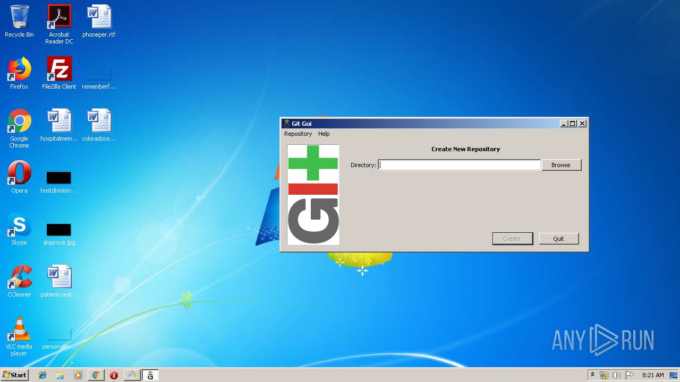680x382 pixels.
Task: Click the colorful app icon in taskbar
Action: click(x=132, y=375)
